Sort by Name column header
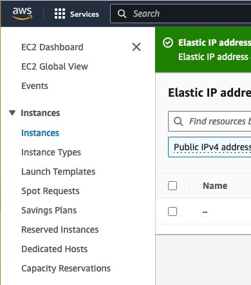 (x=215, y=186)
